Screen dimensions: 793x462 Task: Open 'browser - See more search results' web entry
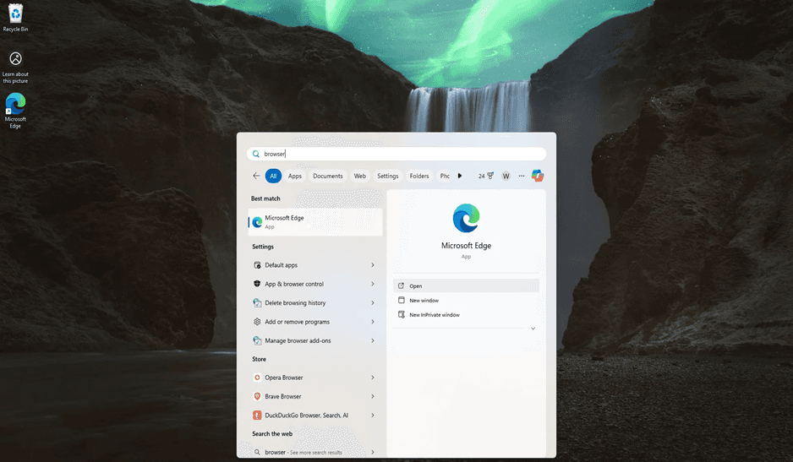(x=315, y=452)
